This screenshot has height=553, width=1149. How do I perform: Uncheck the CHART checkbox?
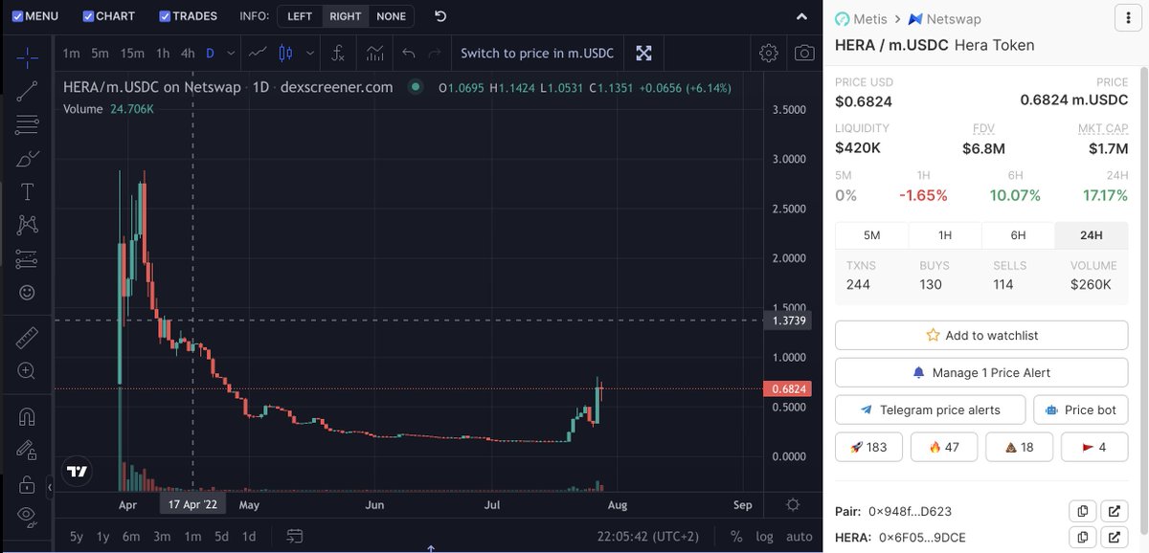(x=89, y=16)
